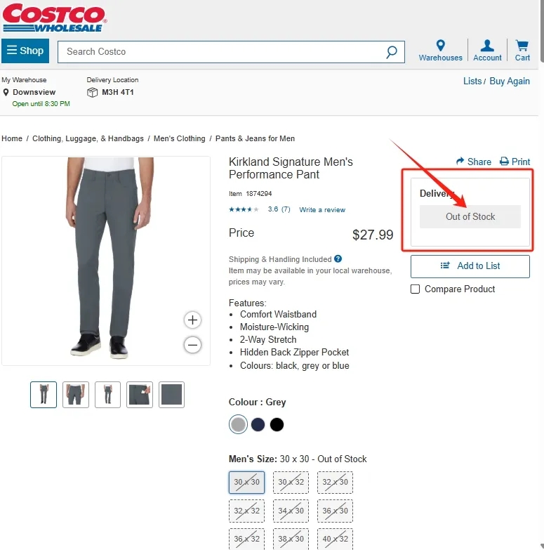Go to Men's Clothing breadcrumb
The height and width of the screenshot is (550, 544).
click(x=180, y=138)
